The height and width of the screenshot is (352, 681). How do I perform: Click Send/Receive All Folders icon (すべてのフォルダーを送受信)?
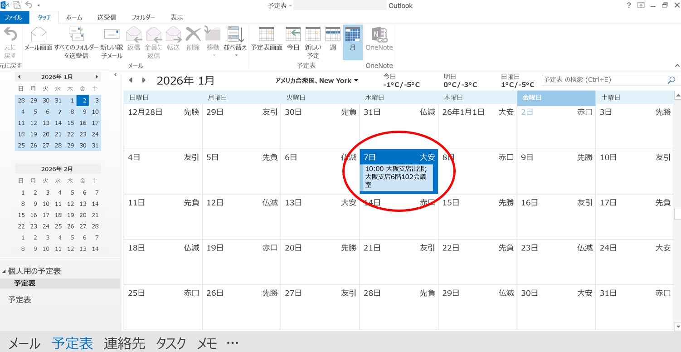pos(76,42)
